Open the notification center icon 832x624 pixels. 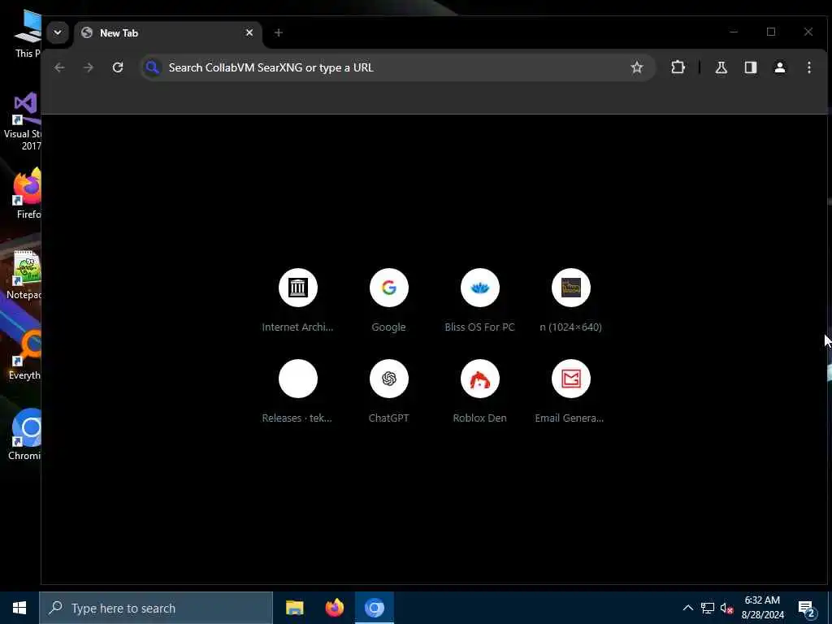[806, 608]
